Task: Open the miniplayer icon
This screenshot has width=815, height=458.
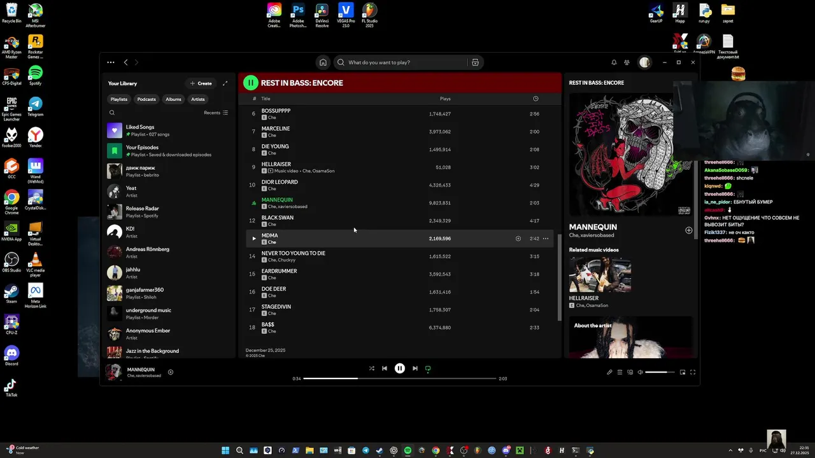Action: coord(683,372)
